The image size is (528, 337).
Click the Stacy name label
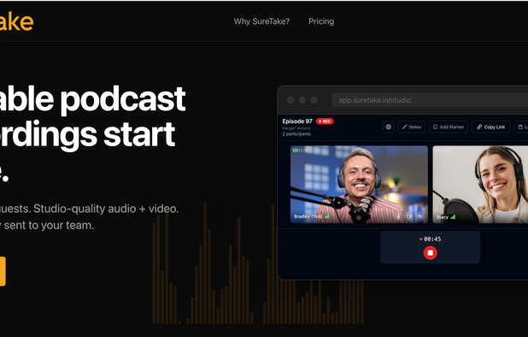(x=442, y=216)
